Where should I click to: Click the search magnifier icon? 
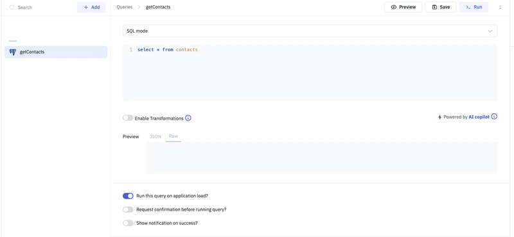(12, 7)
